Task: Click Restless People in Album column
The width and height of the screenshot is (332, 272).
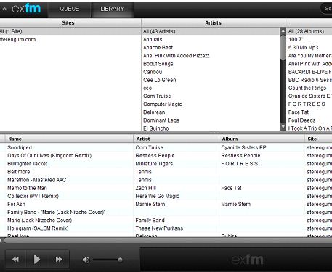Action: [240, 156]
